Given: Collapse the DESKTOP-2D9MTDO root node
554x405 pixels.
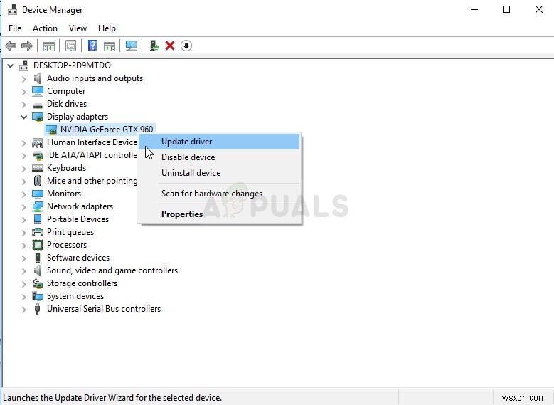Looking at the screenshot, I should (11, 65).
